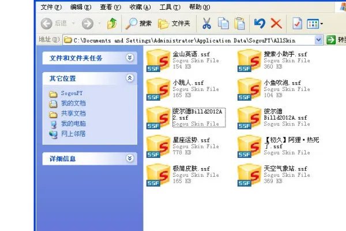
Task: Collapse the 其它位置 panel chevron
Action: 130,78
